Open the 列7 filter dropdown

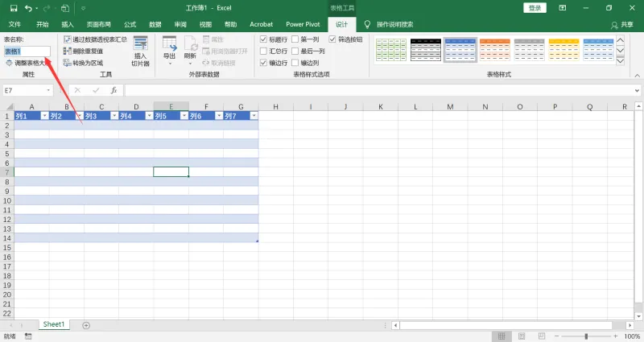click(254, 116)
